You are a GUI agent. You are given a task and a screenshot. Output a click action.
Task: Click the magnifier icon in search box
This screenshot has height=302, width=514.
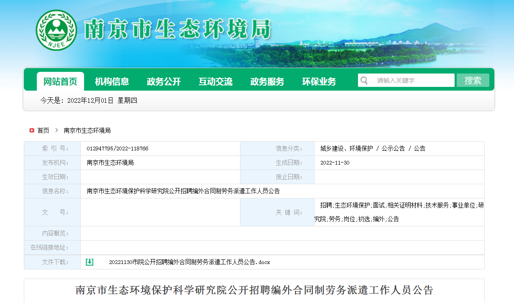click(x=364, y=80)
